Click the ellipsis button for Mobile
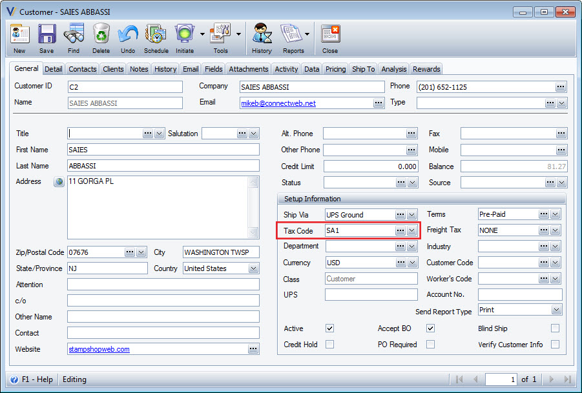Viewport: 582px width, 393px height. [x=561, y=150]
